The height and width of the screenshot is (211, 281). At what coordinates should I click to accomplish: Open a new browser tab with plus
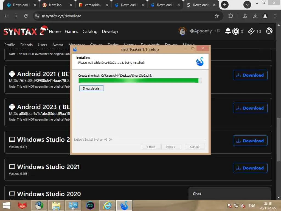[224, 5]
